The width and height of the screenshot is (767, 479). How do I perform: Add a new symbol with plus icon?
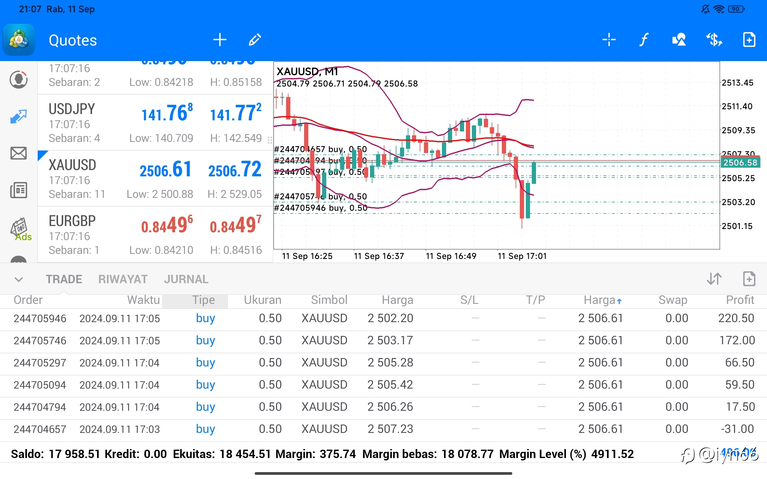[220, 40]
